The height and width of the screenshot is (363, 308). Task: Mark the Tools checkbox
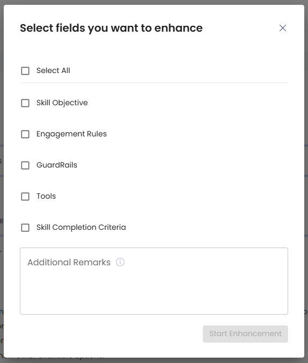(x=25, y=197)
